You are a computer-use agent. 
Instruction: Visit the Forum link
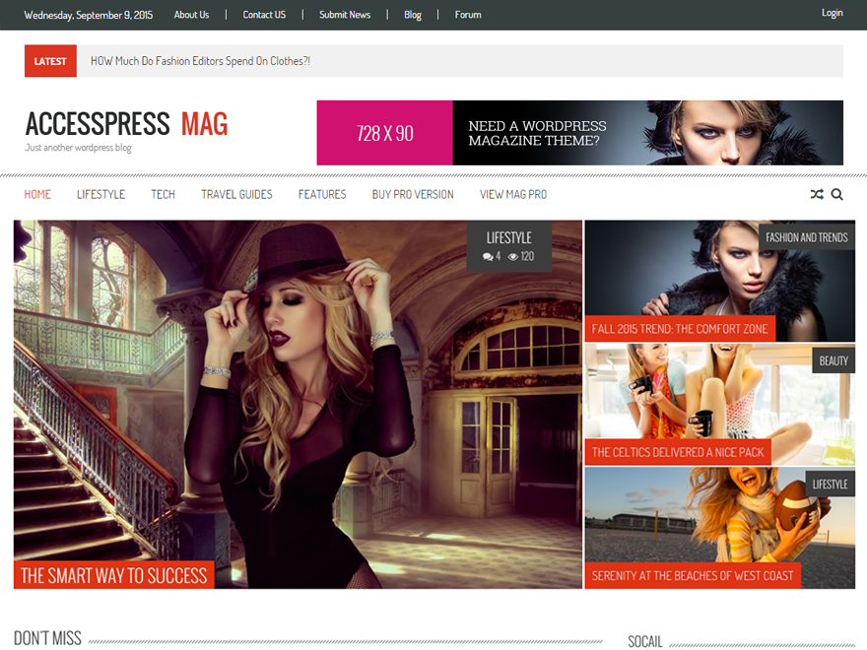click(468, 15)
